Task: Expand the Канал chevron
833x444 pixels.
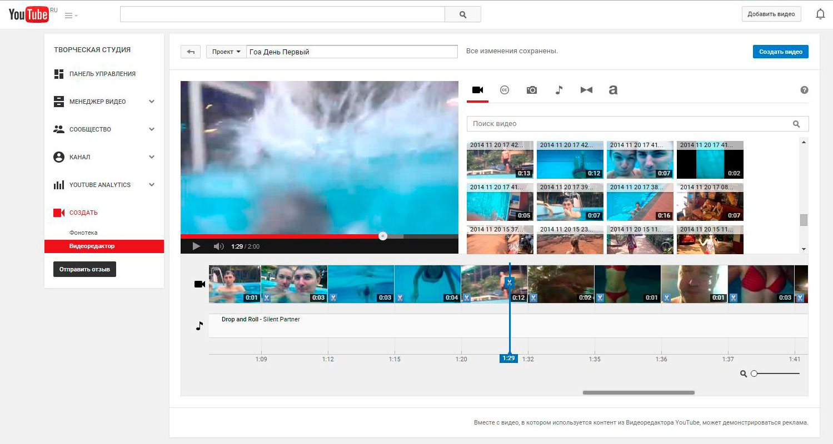Action: click(x=152, y=157)
